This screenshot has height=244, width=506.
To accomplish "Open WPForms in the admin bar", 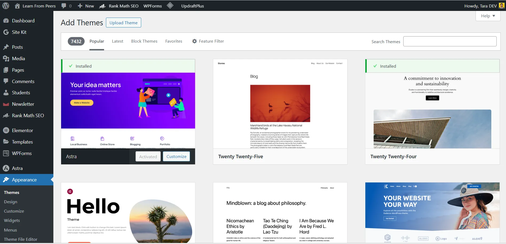I will [x=153, y=6].
